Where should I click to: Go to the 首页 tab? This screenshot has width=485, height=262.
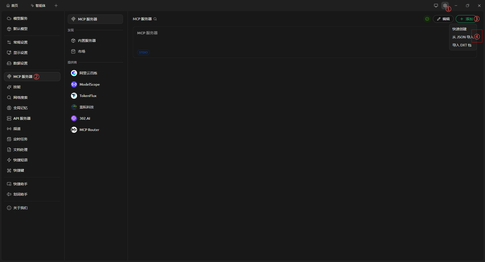click(x=12, y=6)
